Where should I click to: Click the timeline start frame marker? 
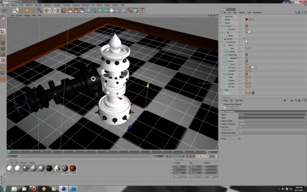click(9, 152)
